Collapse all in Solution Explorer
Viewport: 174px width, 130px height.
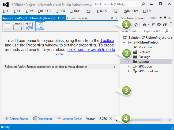tap(165, 25)
